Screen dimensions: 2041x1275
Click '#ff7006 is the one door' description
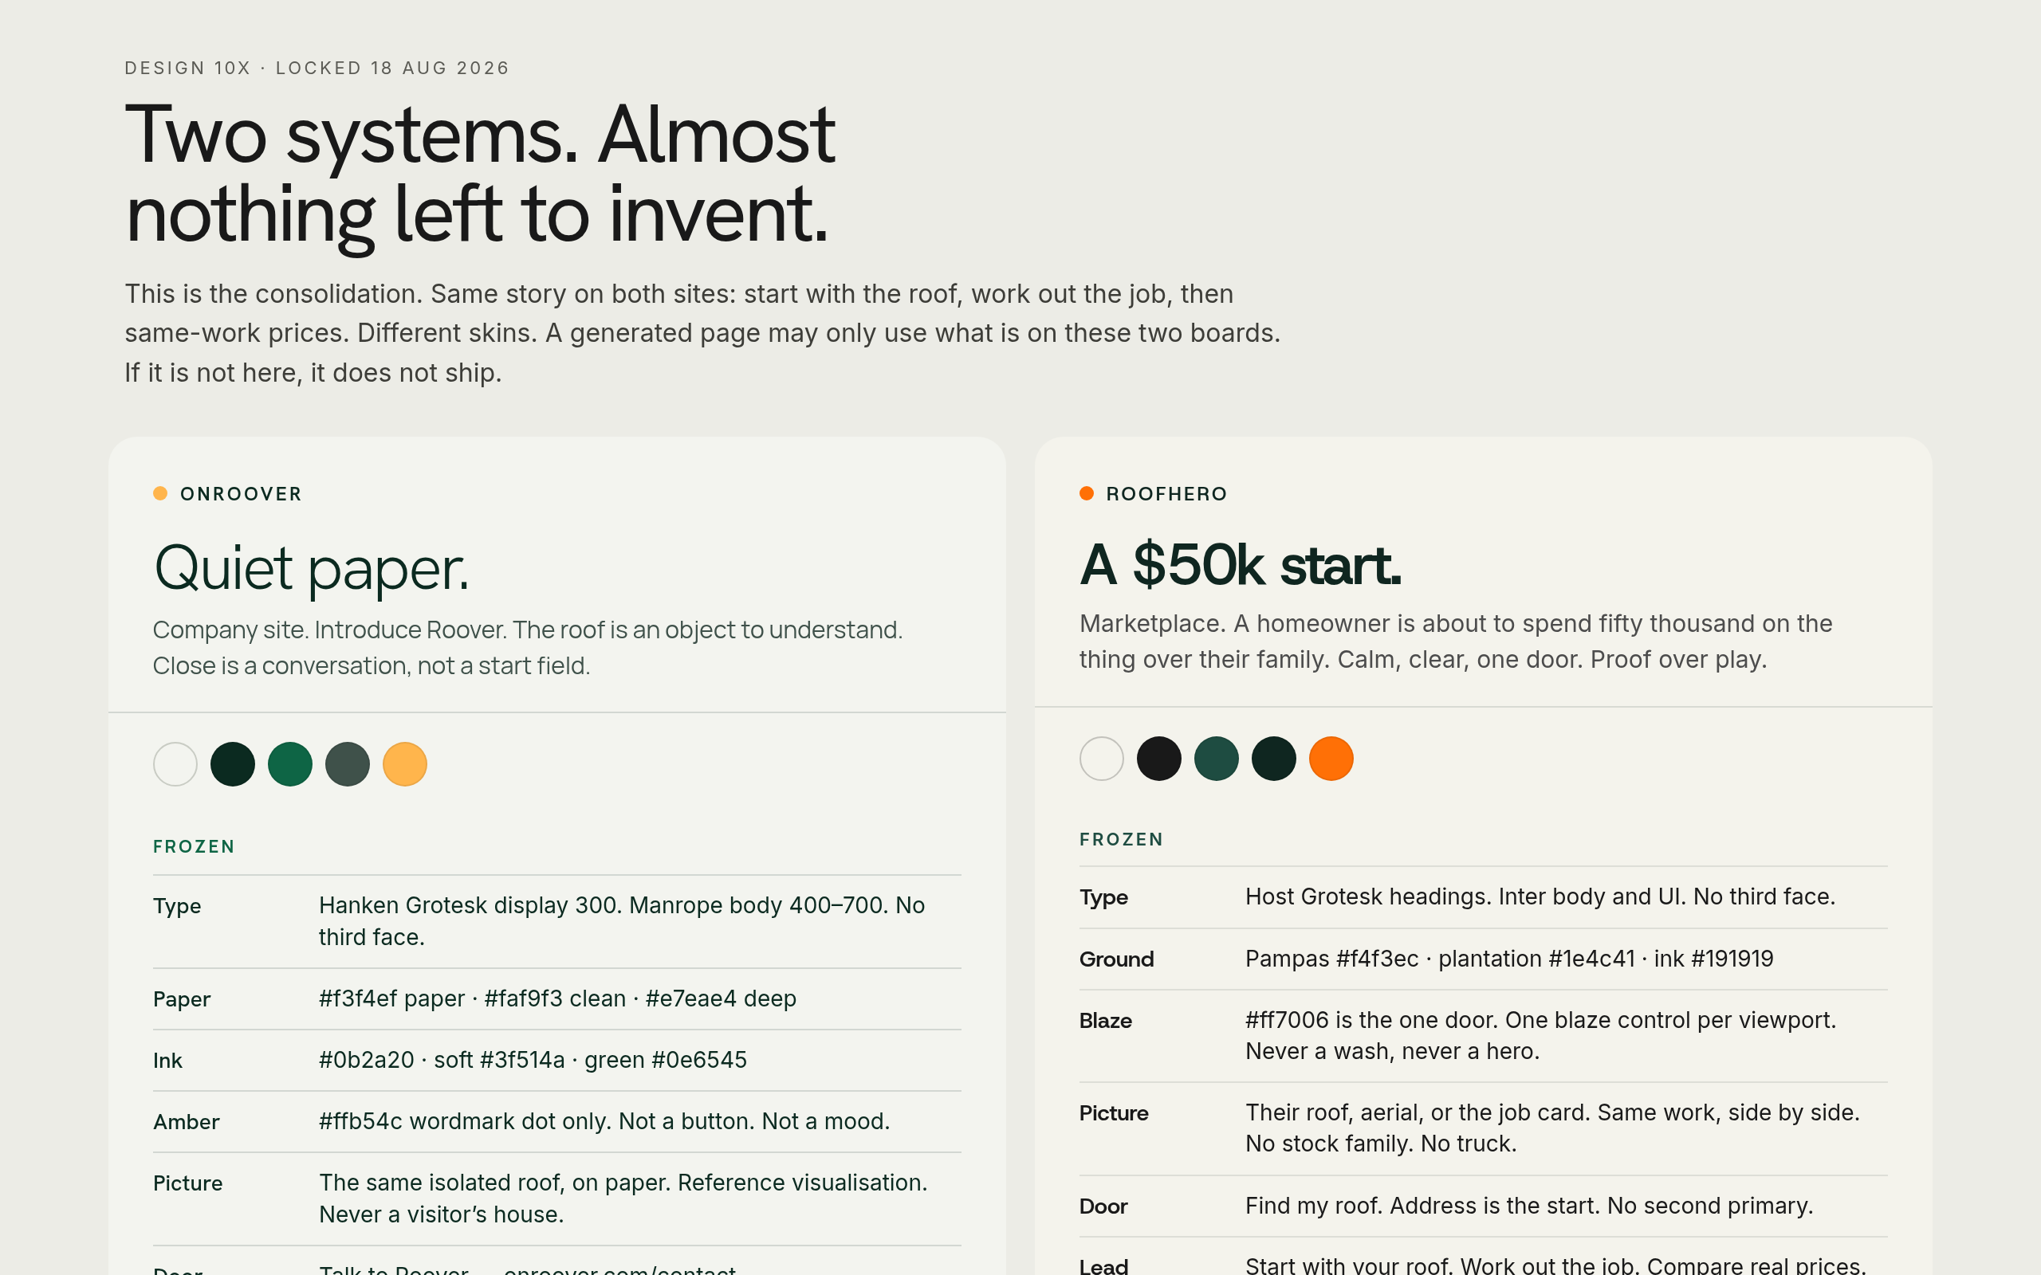point(1540,1035)
